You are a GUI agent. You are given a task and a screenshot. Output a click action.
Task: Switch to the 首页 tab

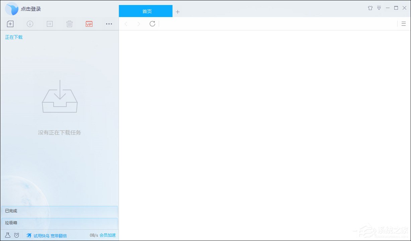146,11
